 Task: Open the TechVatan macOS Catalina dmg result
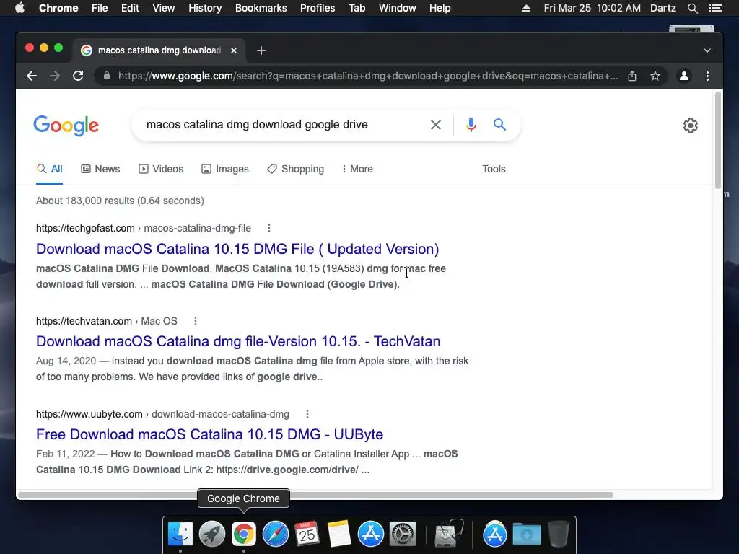pos(238,341)
